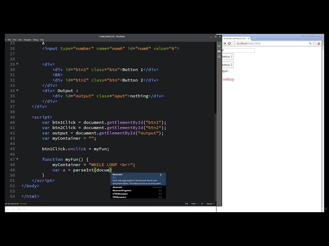Select the highlighted Document code hint
329x246 pixels.
pyautogui.click(x=138, y=179)
